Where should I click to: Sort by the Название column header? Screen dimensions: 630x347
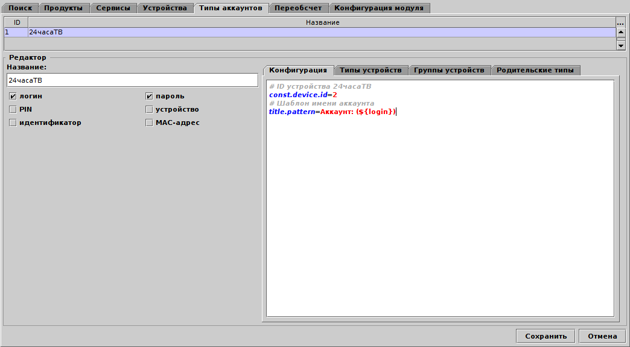pos(322,22)
